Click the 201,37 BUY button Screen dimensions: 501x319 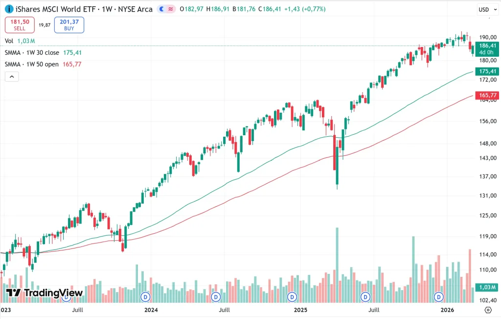point(68,25)
